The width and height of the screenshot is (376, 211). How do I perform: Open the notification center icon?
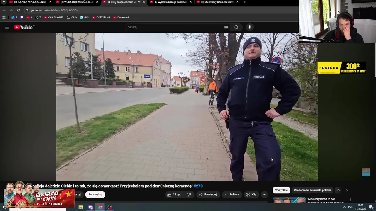click(x=371, y=207)
